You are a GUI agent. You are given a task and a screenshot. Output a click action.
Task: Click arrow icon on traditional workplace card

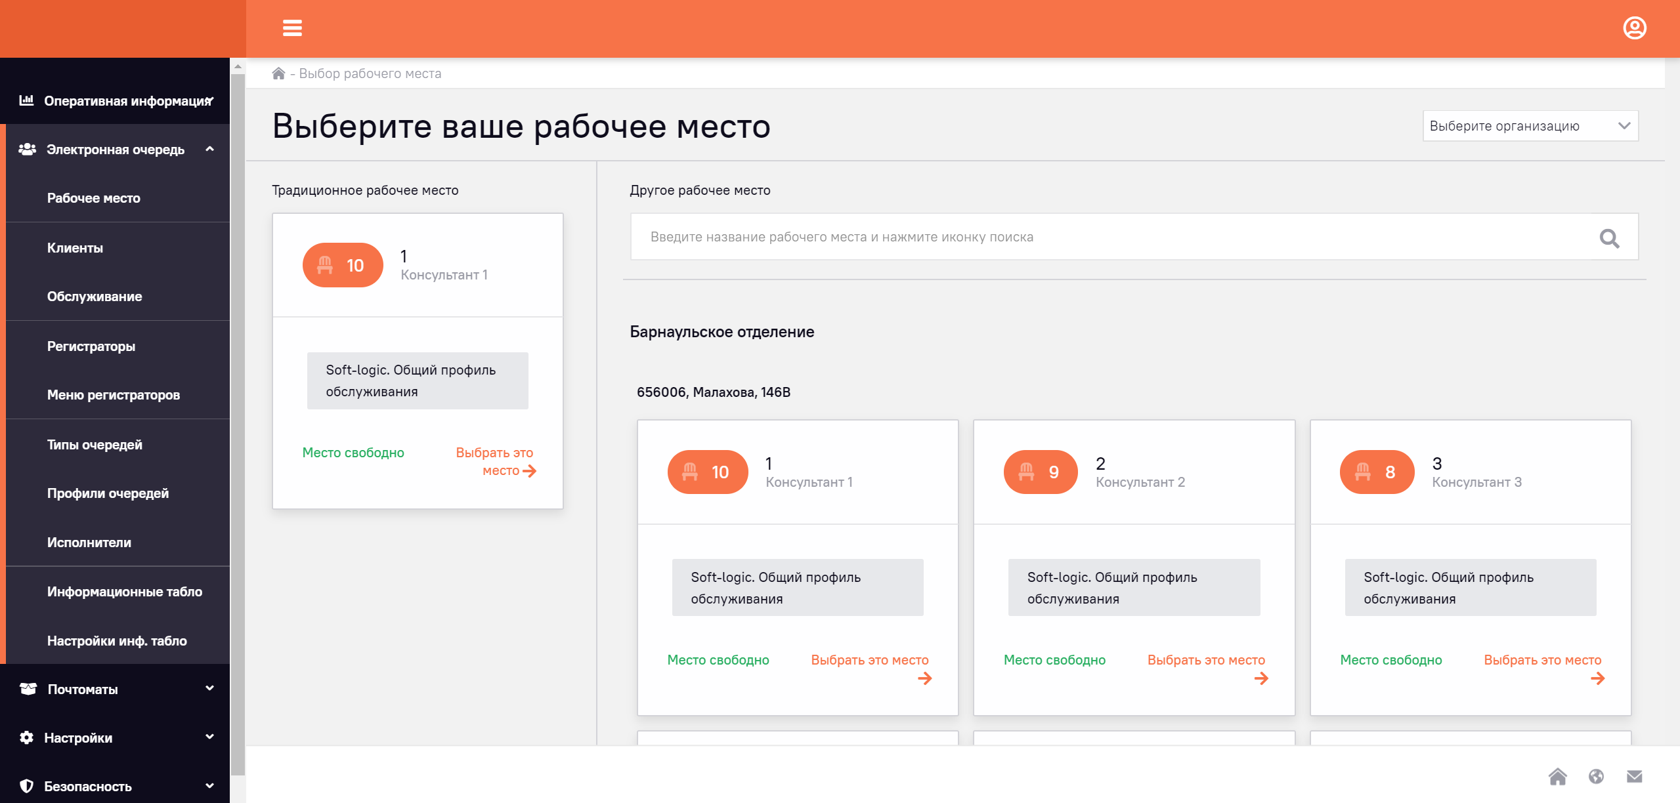[529, 471]
